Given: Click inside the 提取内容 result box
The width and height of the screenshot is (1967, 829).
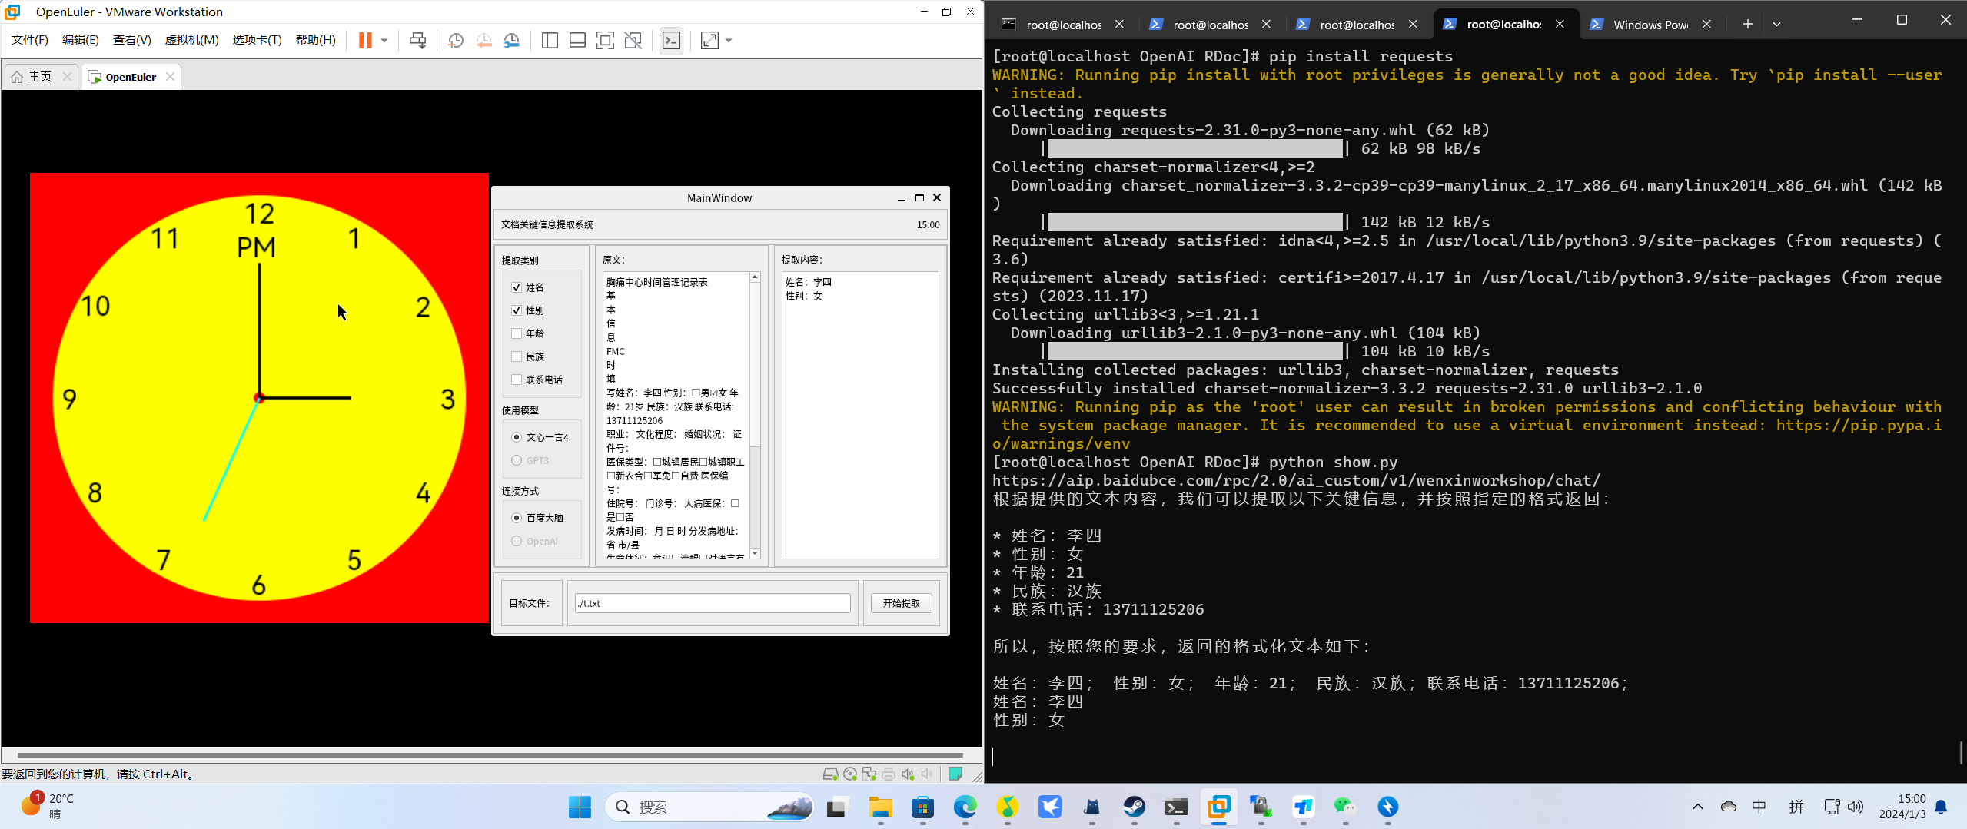Looking at the screenshot, I should 859,415.
